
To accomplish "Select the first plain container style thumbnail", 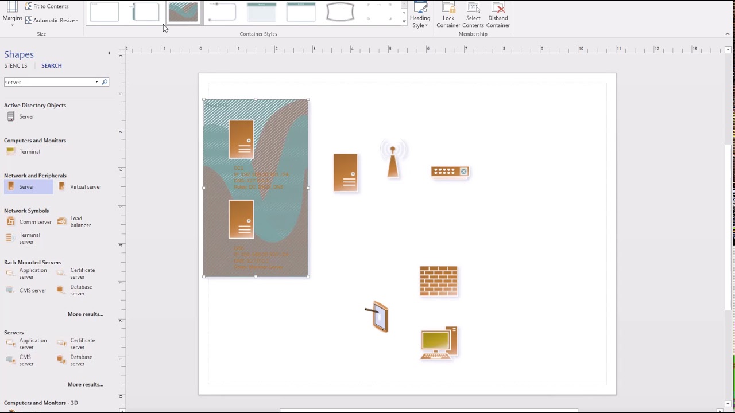I will point(105,12).
